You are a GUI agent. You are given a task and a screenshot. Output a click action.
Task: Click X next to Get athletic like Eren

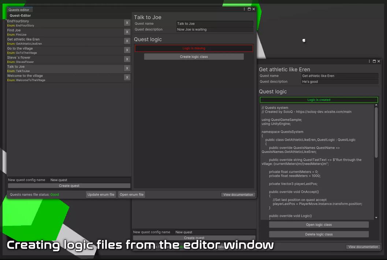click(127, 41)
